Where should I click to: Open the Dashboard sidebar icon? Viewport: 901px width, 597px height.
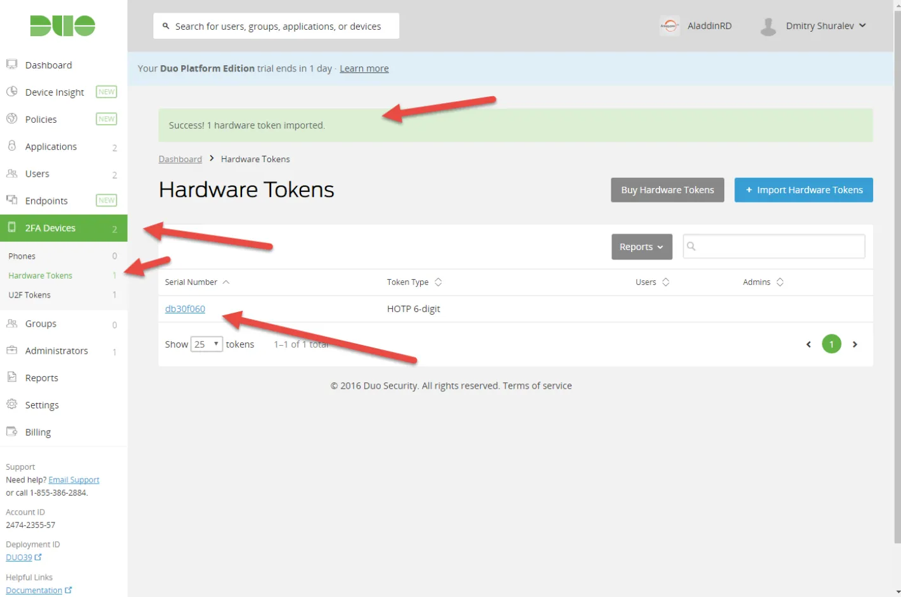pos(11,65)
